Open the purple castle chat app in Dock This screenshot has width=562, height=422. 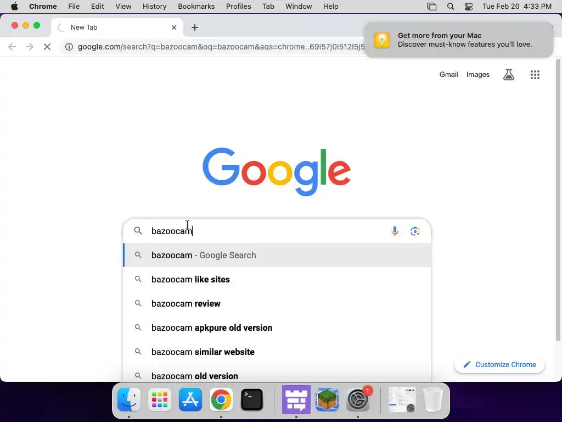(296, 399)
